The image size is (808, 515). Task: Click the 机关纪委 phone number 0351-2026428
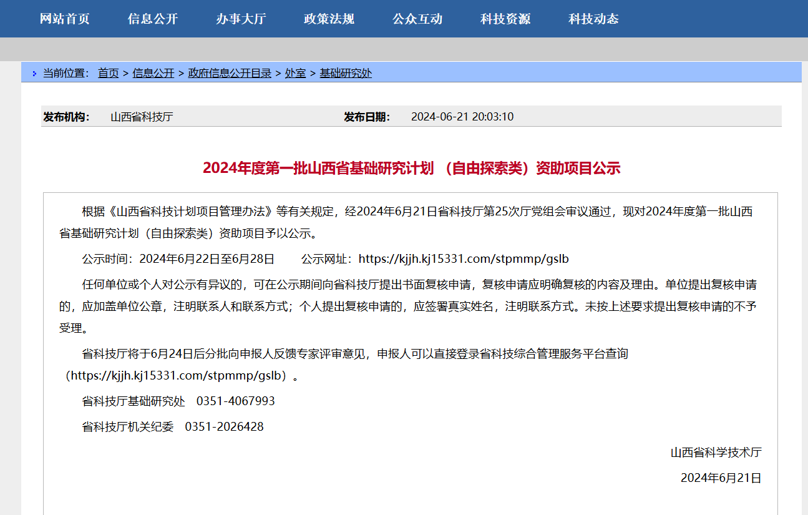pos(224,427)
